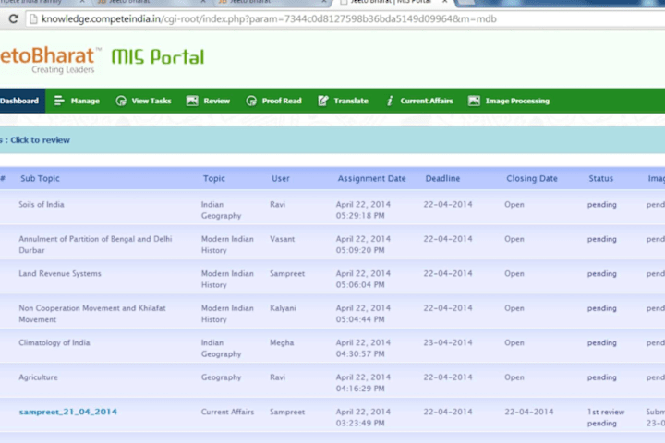This screenshot has width=665, height=443.
Task: Click the 'Current Affairs' topic cell
Action: coord(227,412)
